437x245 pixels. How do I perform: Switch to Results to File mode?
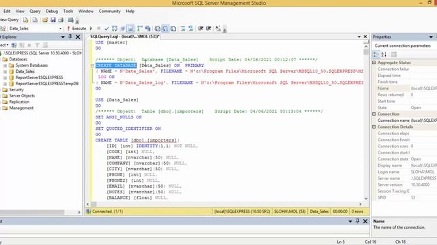click(173, 29)
